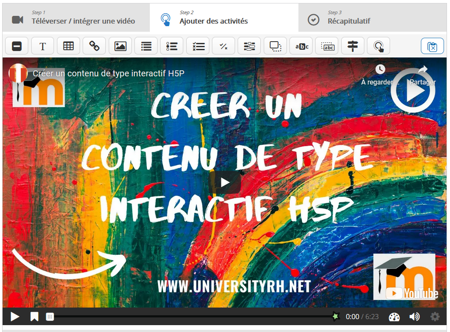Viewport: 450px width, 332px height.
Task: Open the bookmarks menu in player bar
Action: tap(34, 317)
